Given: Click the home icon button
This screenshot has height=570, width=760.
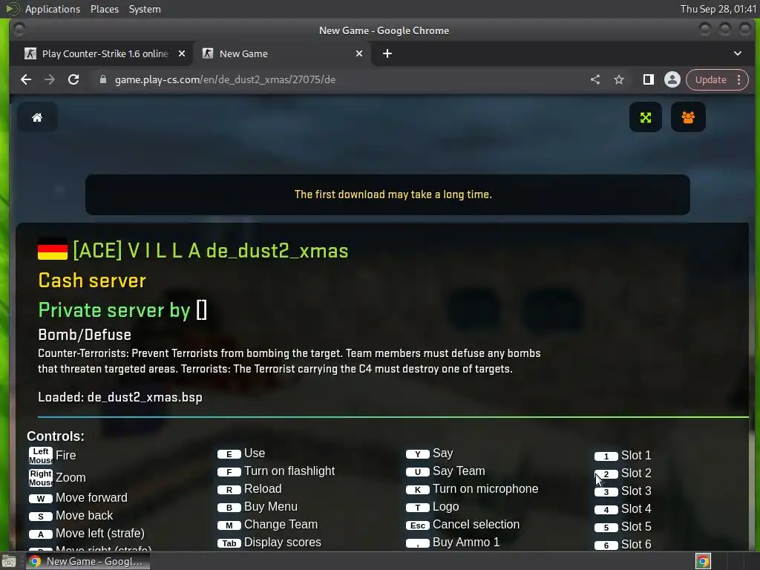Looking at the screenshot, I should coord(37,117).
